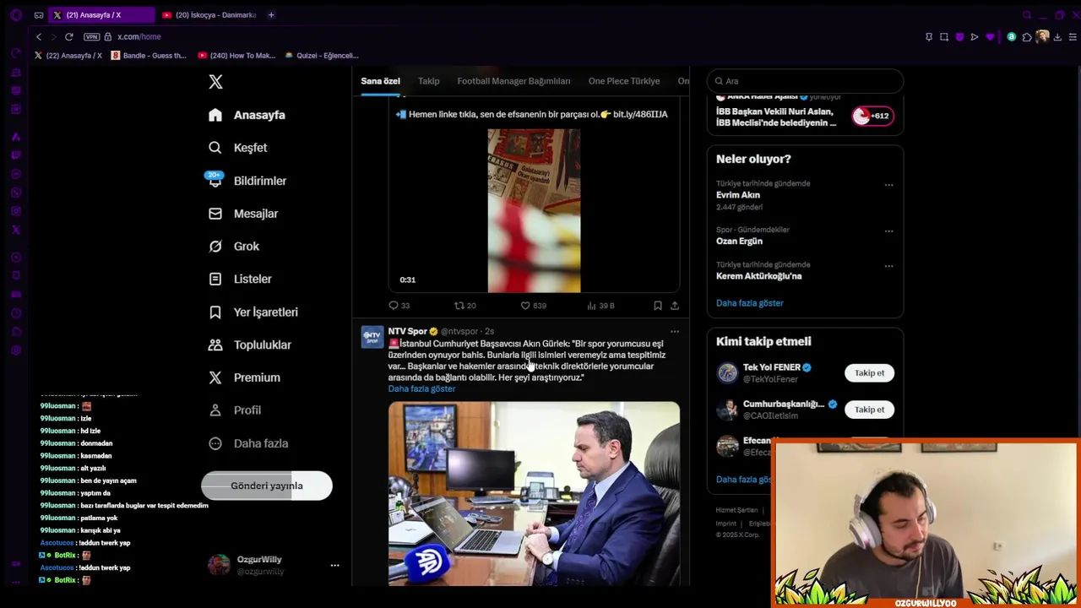Switch to One Piece Türkiye tab
The image size is (1081, 608).
coord(624,81)
